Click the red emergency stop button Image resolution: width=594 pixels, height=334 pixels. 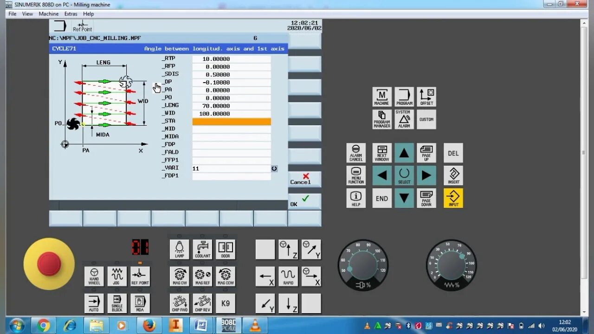(49, 263)
